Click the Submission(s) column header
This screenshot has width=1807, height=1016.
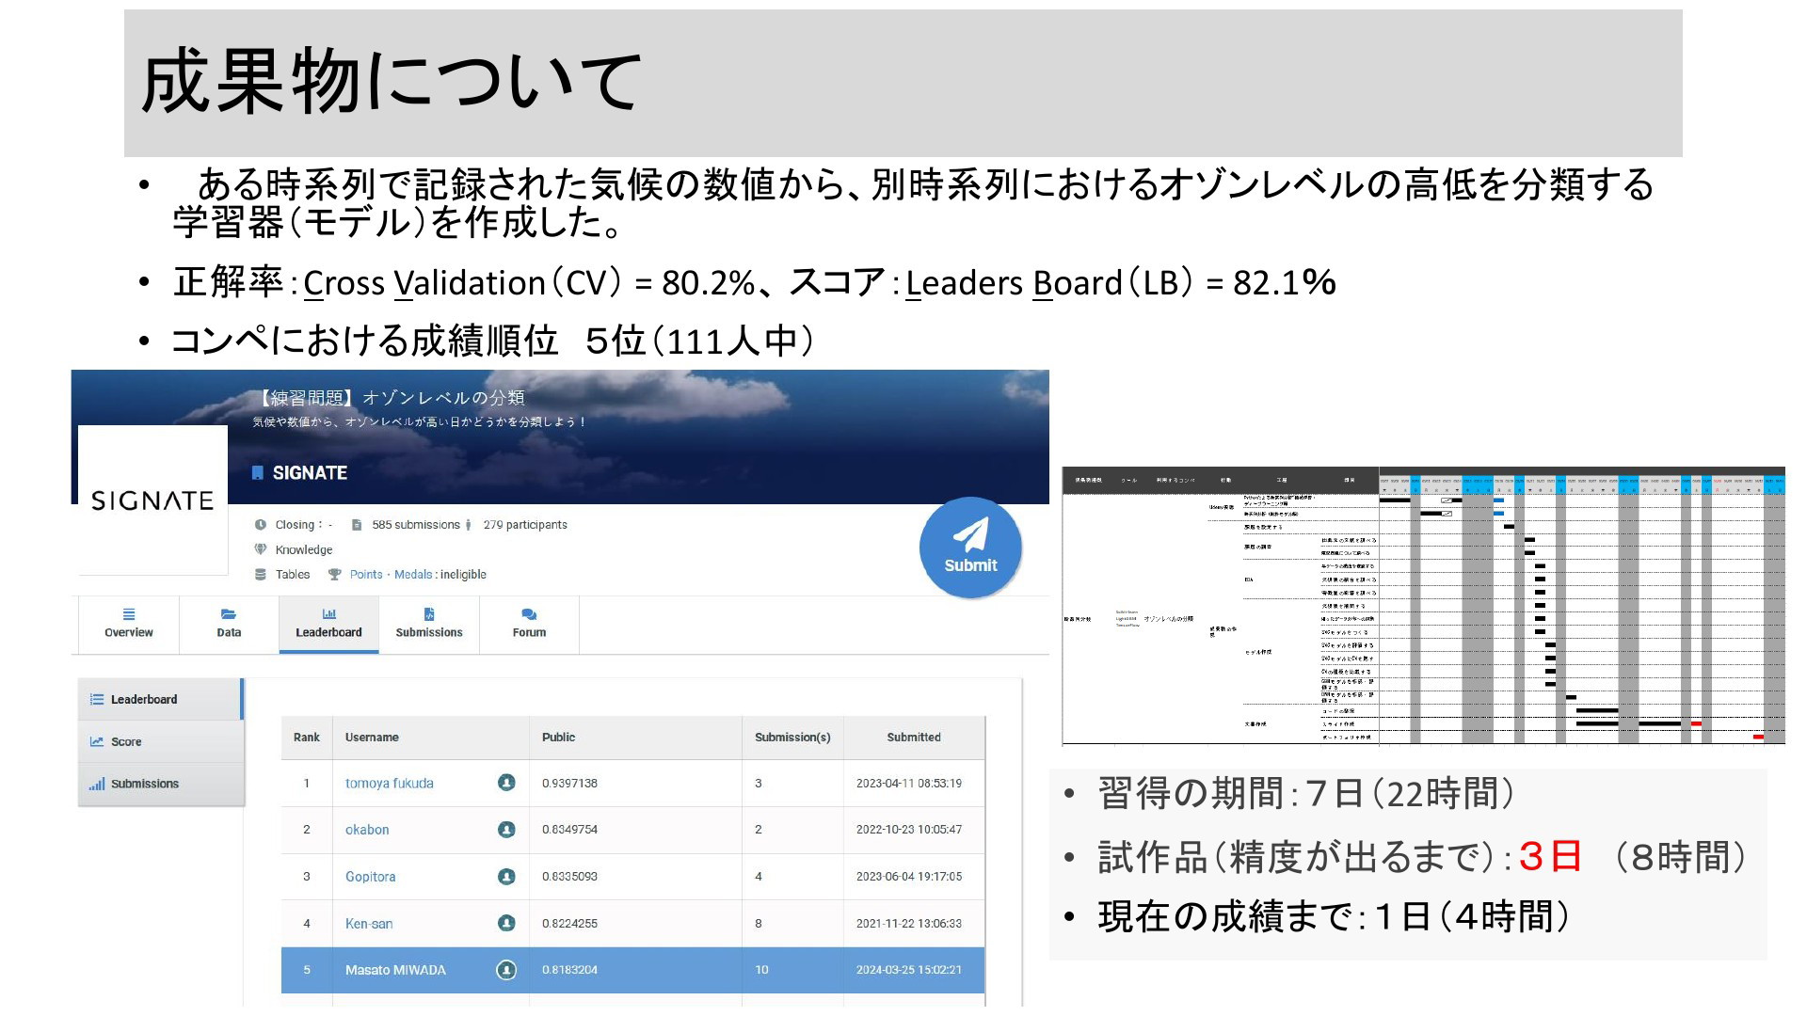pyautogui.click(x=792, y=738)
